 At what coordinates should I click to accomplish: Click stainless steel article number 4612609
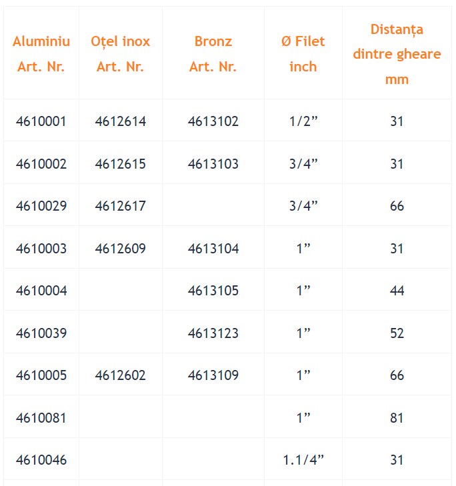(x=120, y=248)
